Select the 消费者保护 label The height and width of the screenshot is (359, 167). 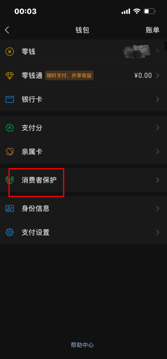(x=39, y=180)
